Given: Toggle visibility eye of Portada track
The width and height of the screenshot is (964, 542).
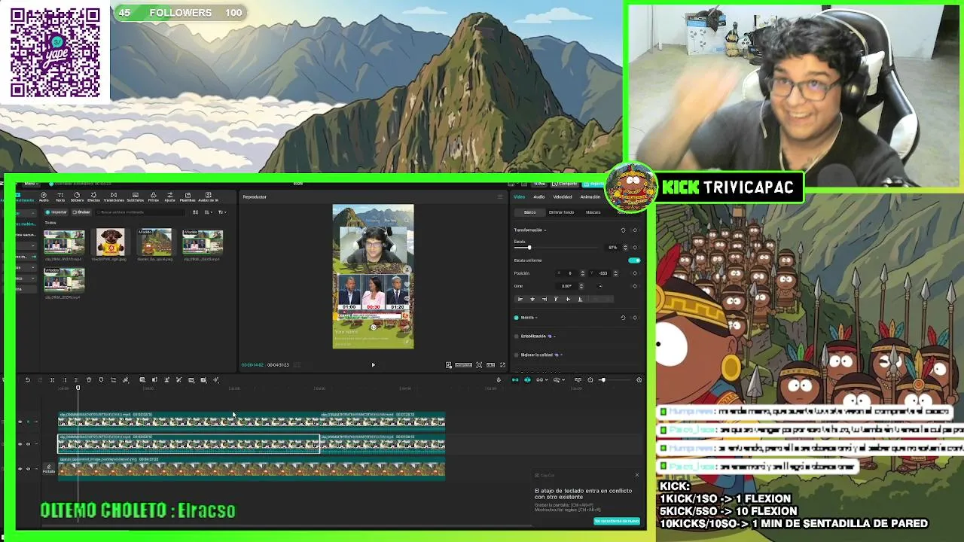Looking at the screenshot, I should [x=20, y=469].
